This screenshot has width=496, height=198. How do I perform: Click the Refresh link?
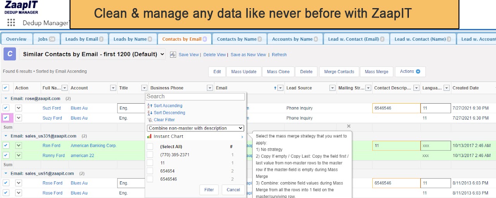[x=279, y=55]
